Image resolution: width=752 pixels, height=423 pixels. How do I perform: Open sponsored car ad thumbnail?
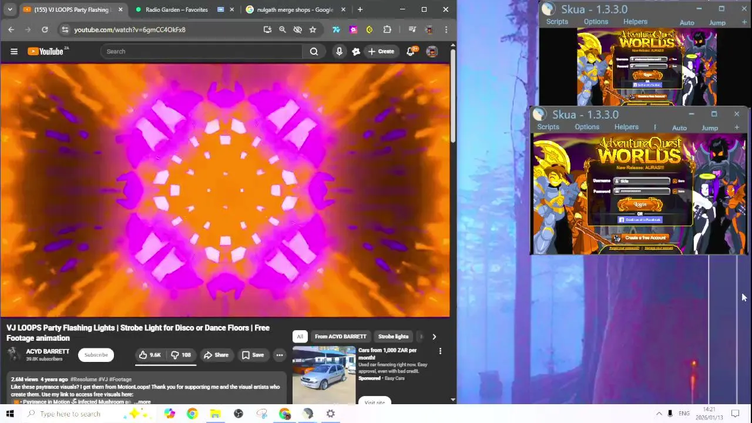click(x=324, y=374)
